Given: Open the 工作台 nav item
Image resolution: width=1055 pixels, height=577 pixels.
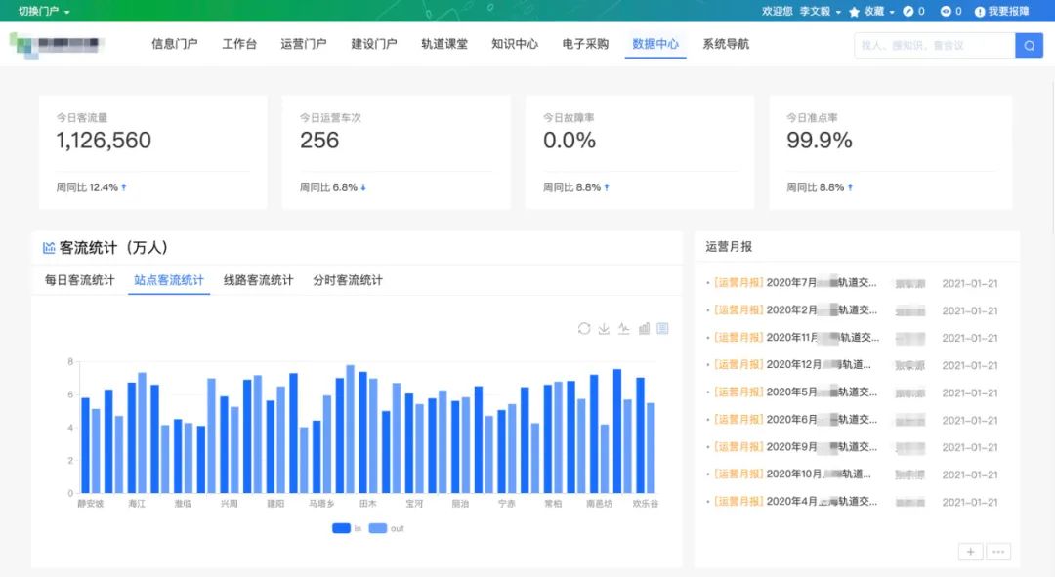Looking at the screenshot, I should (239, 44).
